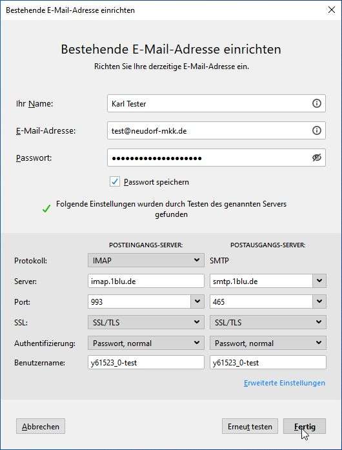Click the Abbrechen button
This screenshot has height=450, width=342.
[41, 427]
